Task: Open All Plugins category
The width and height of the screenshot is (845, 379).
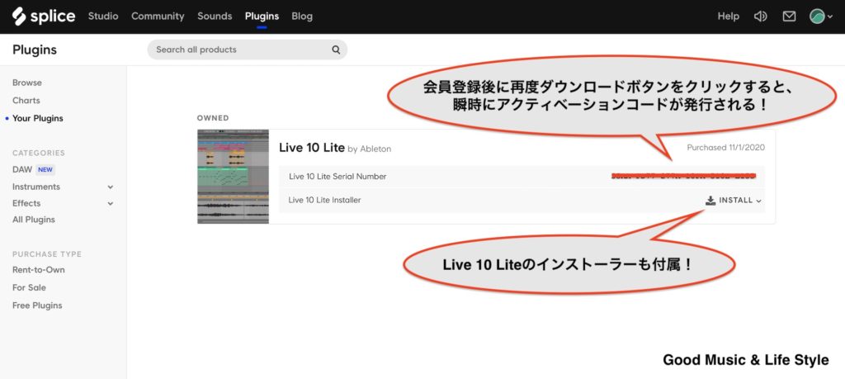Action: click(33, 220)
